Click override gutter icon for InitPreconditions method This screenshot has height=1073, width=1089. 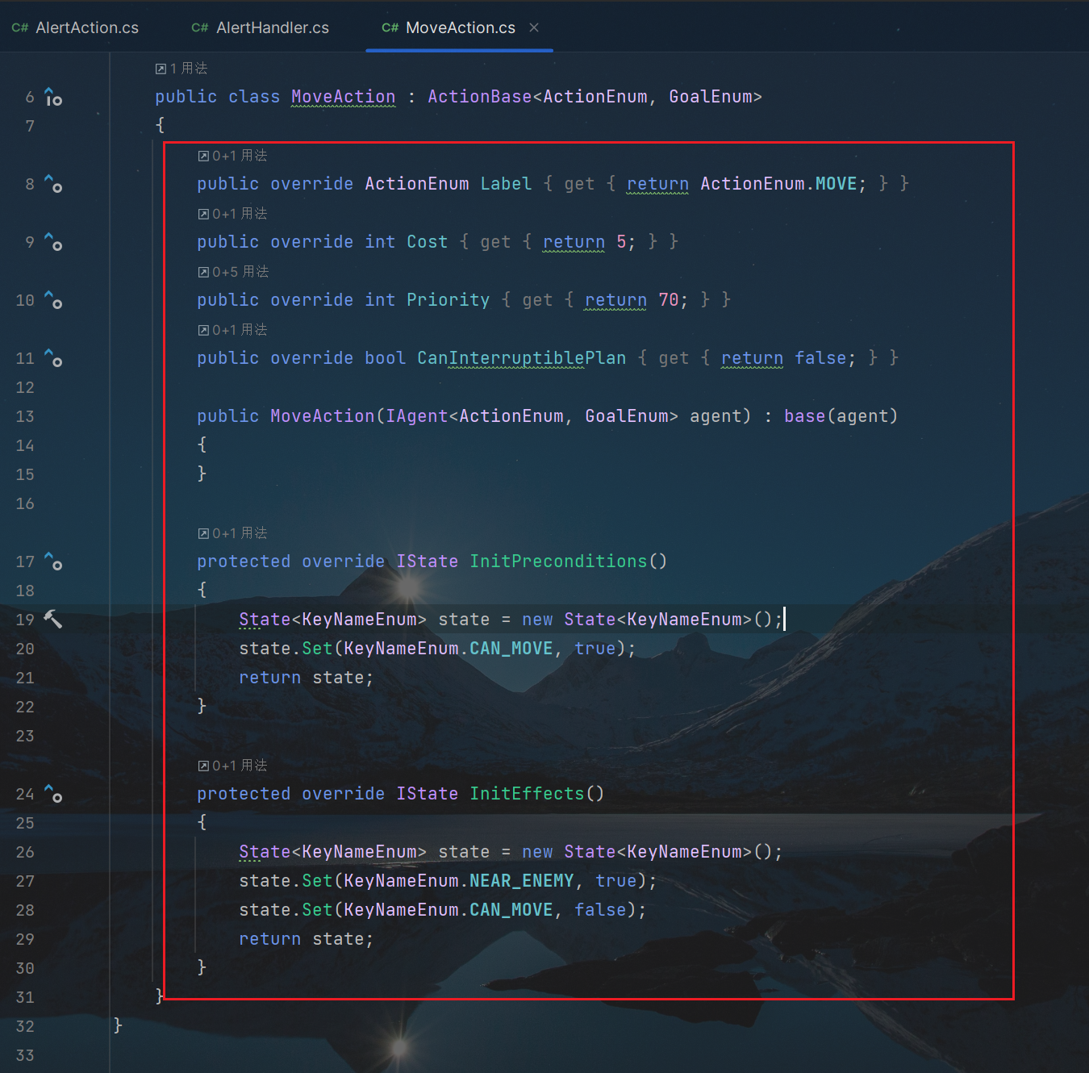pos(53,562)
